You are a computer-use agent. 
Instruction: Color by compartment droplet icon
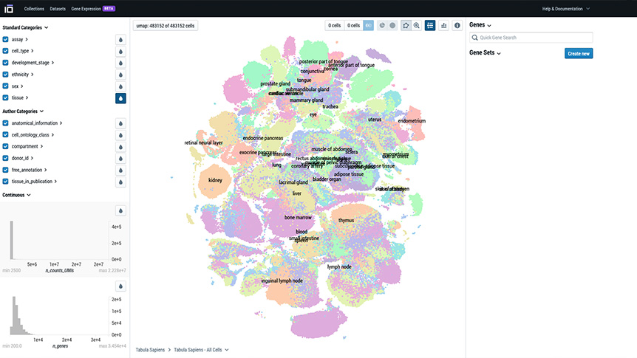[120, 147]
